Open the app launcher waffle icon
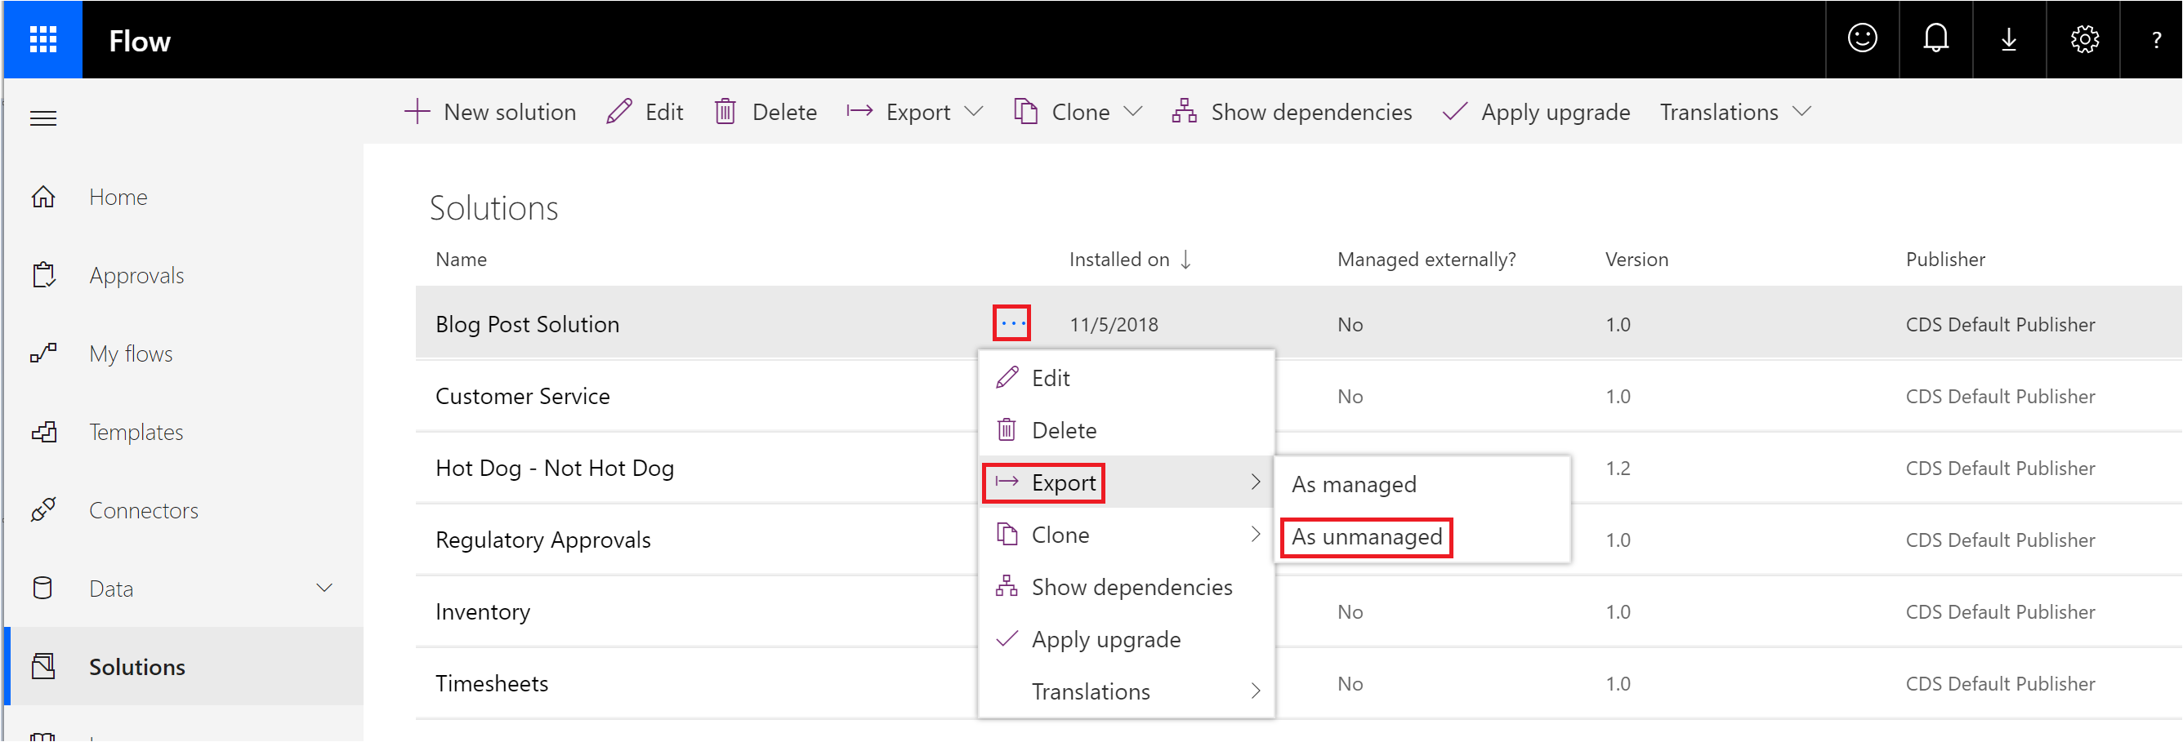This screenshot has height=742, width=2183. pyautogui.click(x=43, y=40)
